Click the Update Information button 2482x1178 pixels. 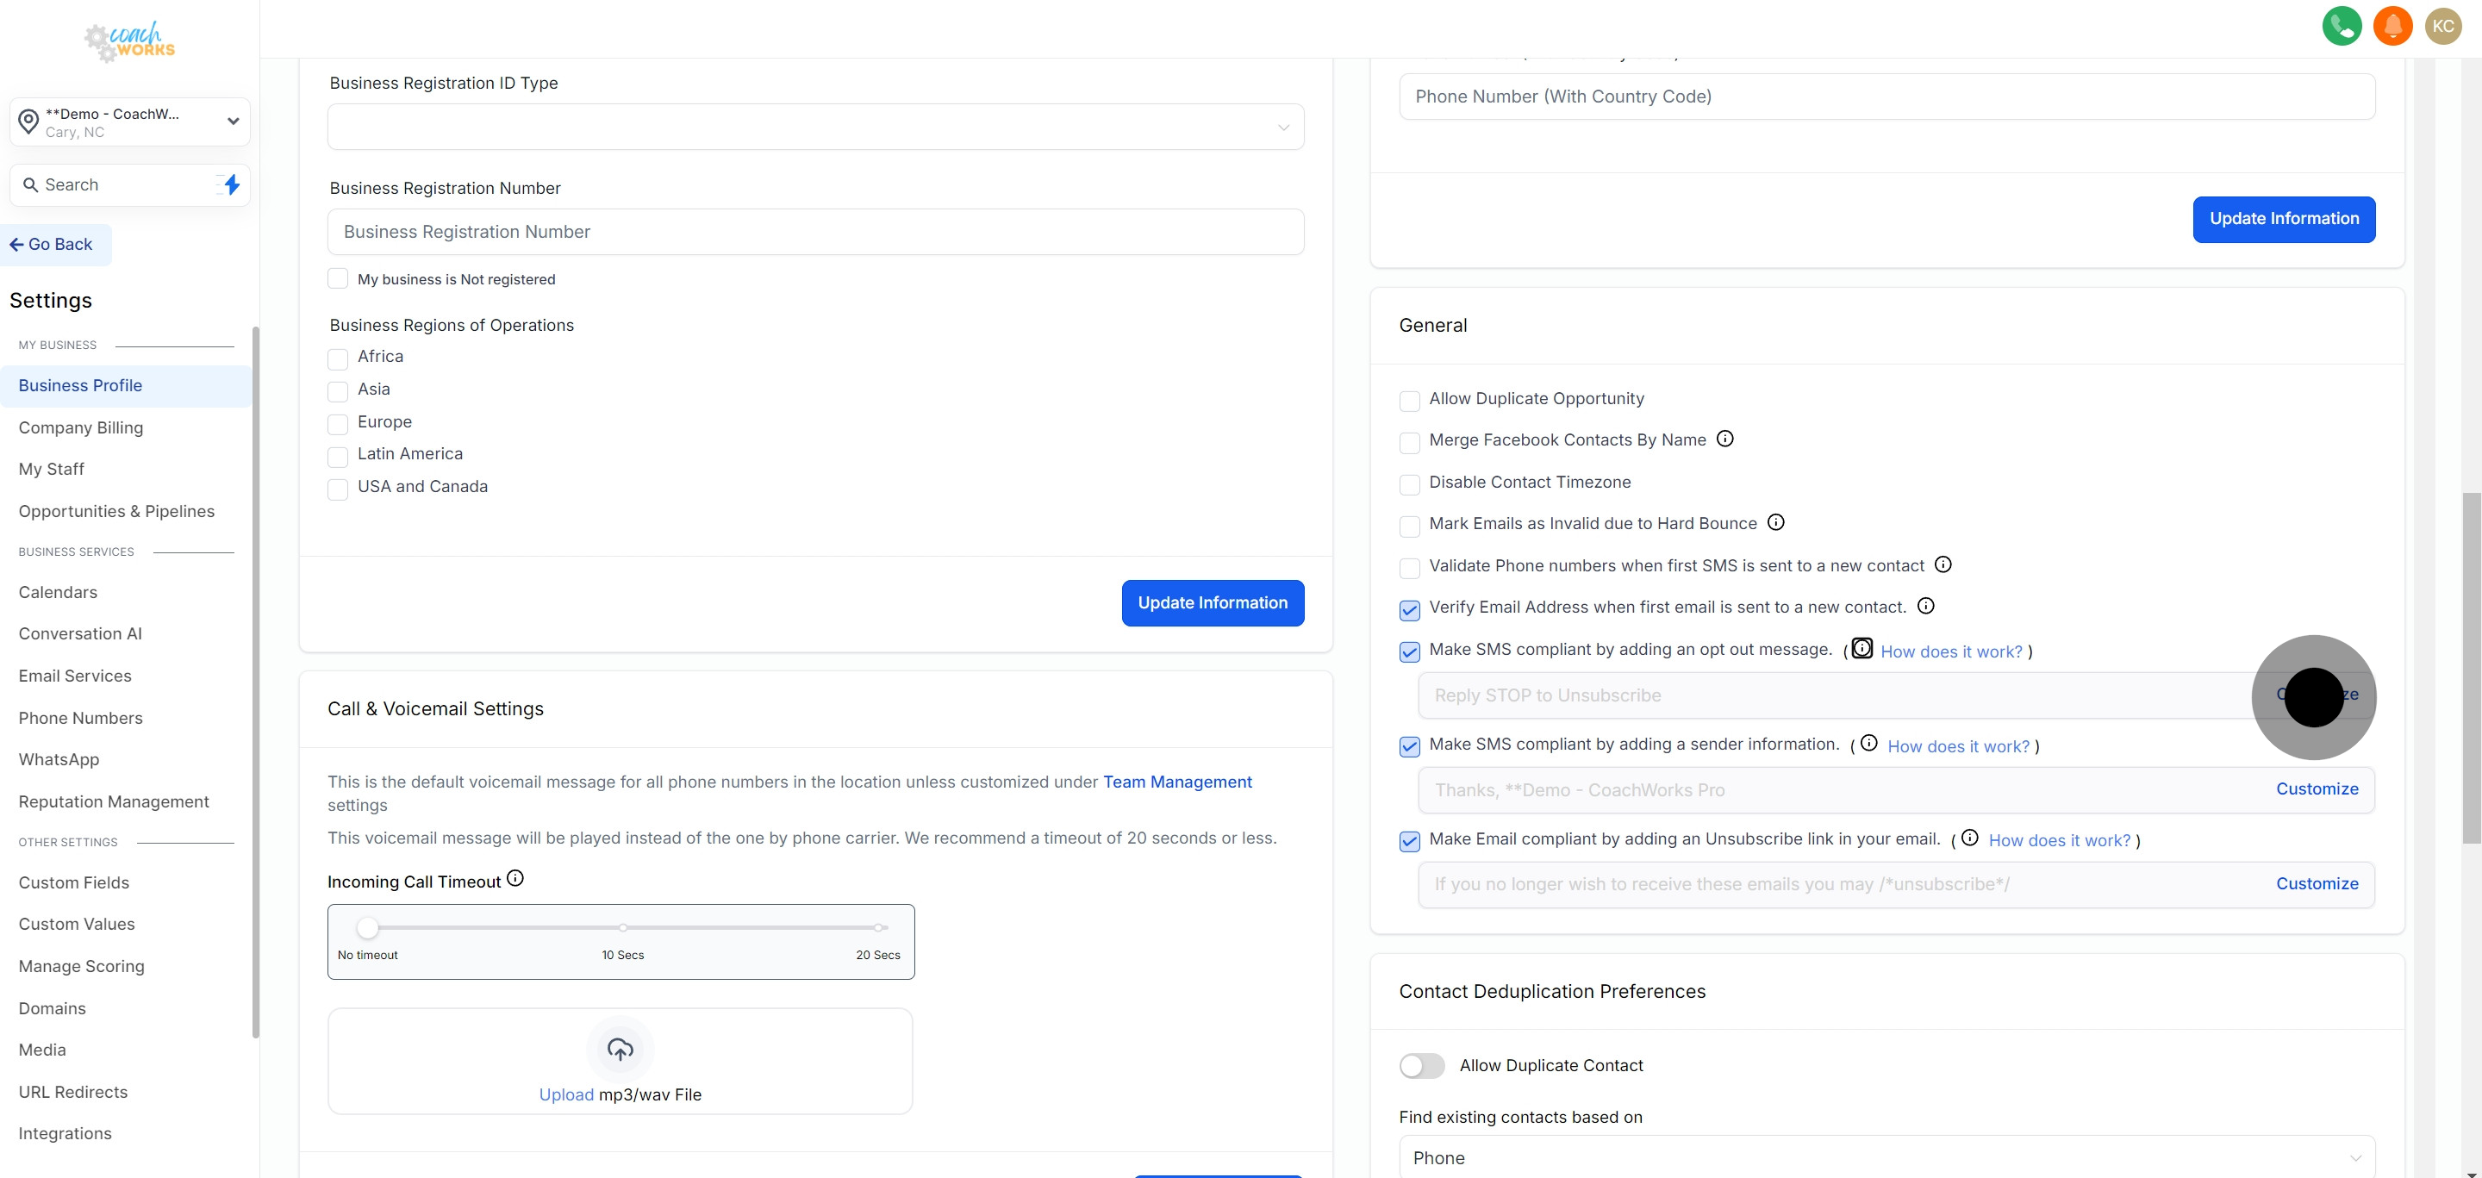pos(1213,602)
